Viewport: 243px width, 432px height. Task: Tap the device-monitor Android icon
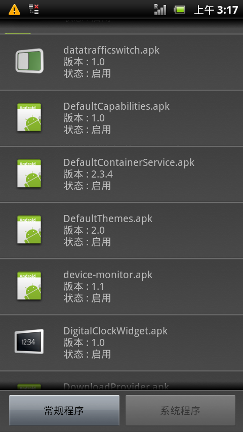point(29,286)
